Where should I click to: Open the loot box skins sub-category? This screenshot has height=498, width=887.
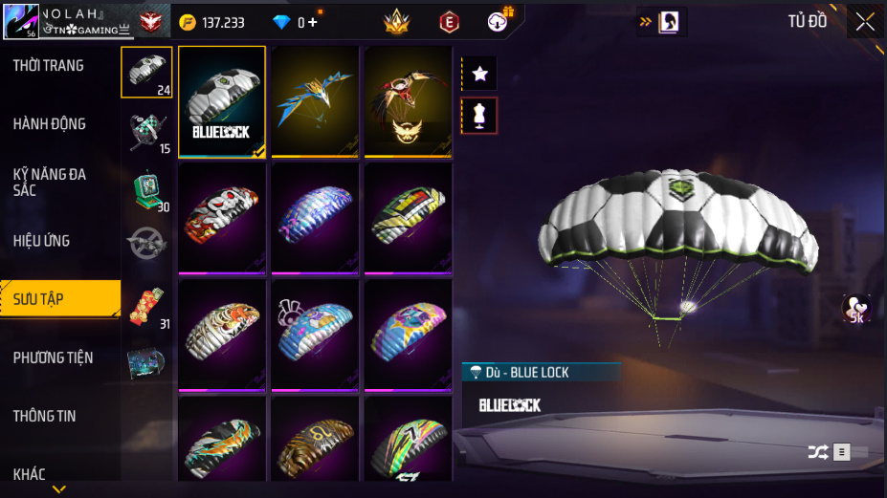point(148,190)
